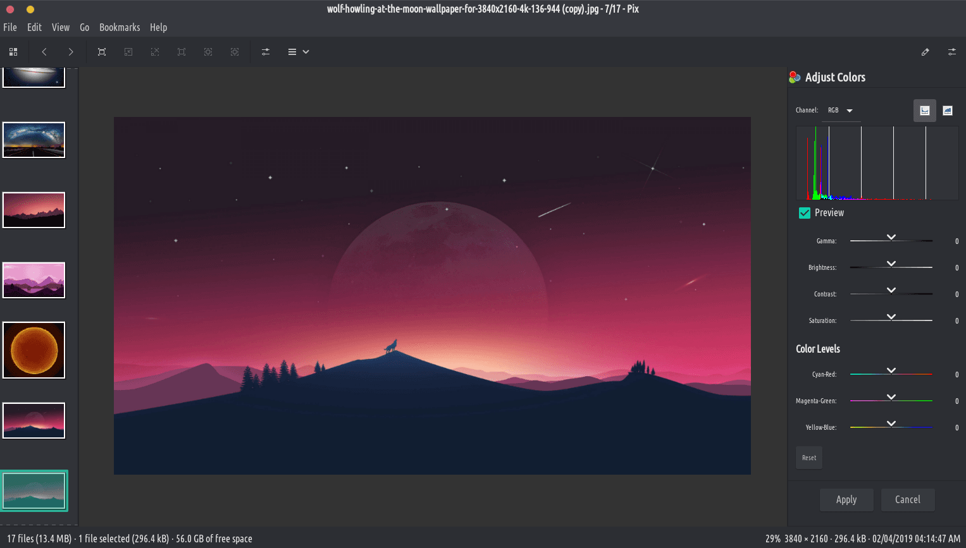Switch histogram to logarithmic scale icon
This screenshot has width=966, height=548.
coord(947,111)
